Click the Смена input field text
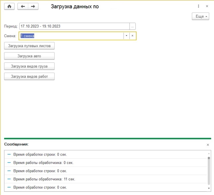Image resolution: width=214 pixels, height=195 pixels. click(x=72, y=36)
